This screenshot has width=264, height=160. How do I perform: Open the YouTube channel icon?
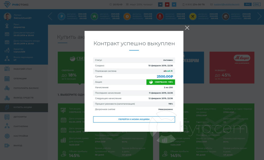tap(167, 5)
